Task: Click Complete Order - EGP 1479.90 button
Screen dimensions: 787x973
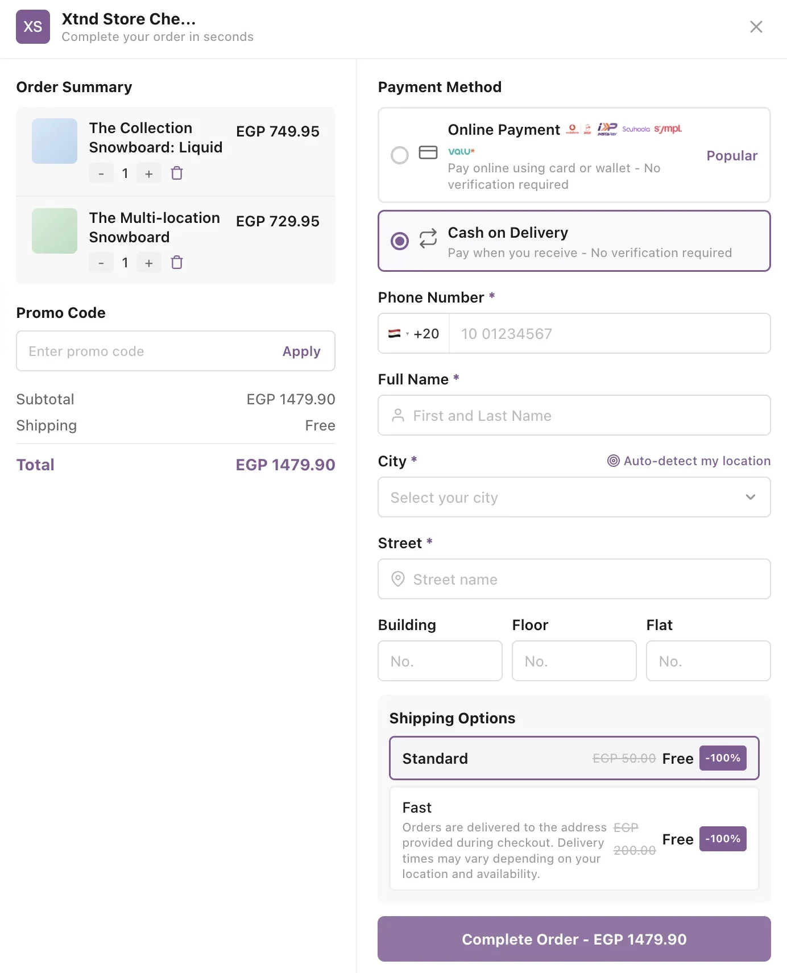Action: (x=574, y=939)
